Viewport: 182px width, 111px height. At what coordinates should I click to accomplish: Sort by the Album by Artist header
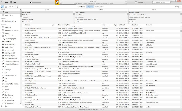point(81,25)
